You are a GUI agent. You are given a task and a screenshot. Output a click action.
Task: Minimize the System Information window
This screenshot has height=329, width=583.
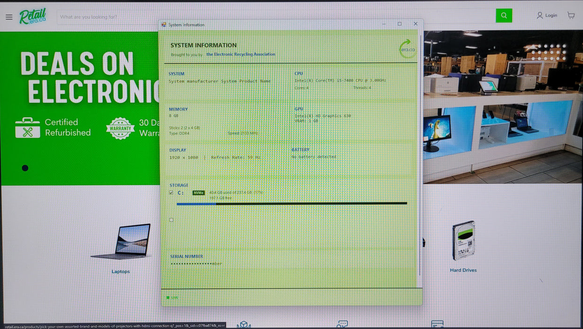click(x=384, y=23)
